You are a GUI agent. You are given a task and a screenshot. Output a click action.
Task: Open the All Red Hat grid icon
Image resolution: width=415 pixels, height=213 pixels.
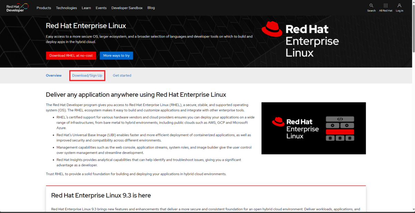(386, 6)
